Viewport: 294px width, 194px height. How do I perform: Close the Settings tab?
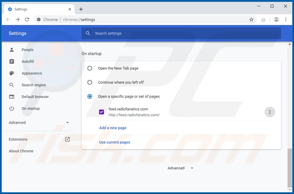(70, 9)
